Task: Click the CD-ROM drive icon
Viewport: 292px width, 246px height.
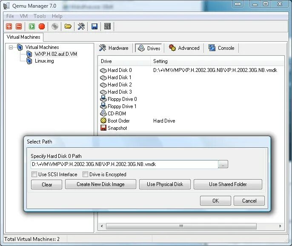Action: (x=103, y=113)
